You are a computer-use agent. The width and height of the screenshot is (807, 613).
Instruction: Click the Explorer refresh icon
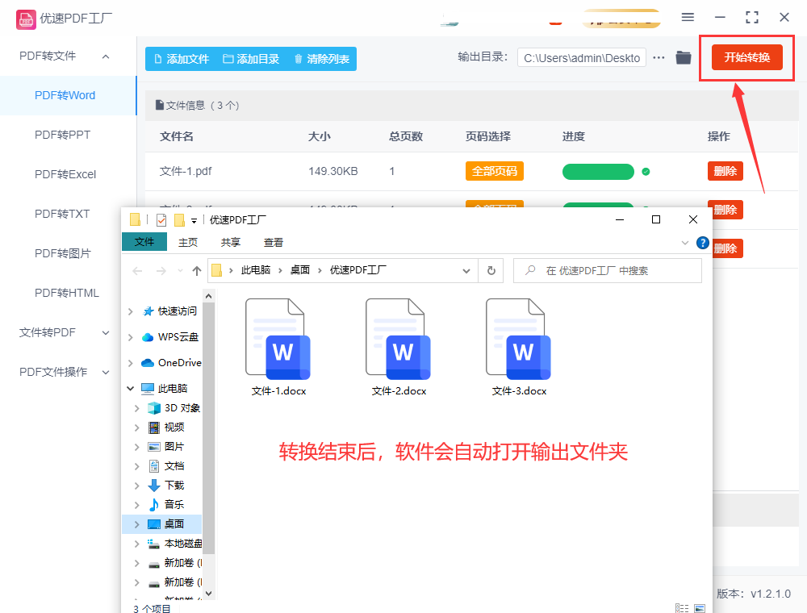pyautogui.click(x=491, y=270)
